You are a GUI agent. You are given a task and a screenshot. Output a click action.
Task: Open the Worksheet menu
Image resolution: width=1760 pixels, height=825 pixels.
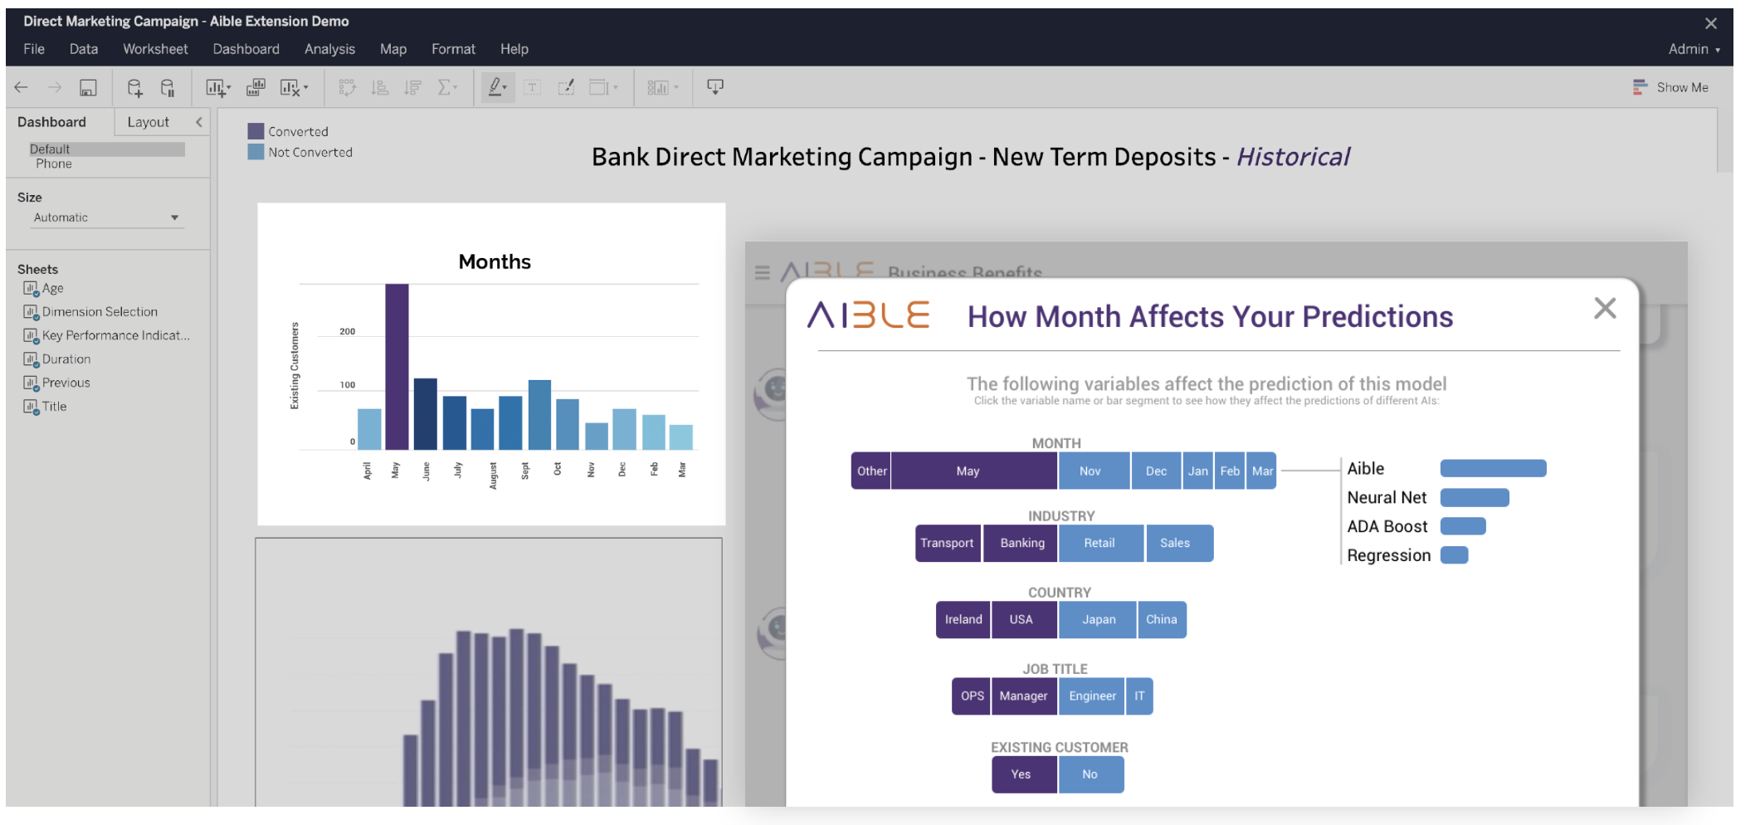155,49
